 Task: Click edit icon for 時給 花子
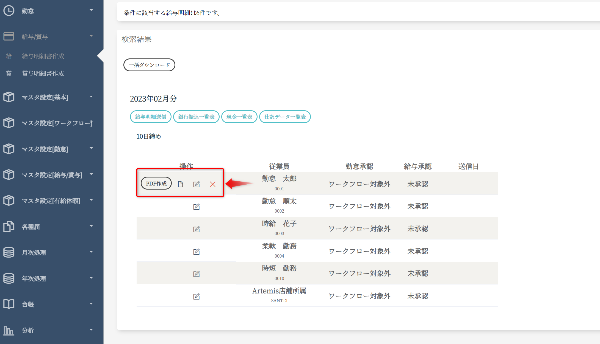pyautogui.click(x=196, y=229)
